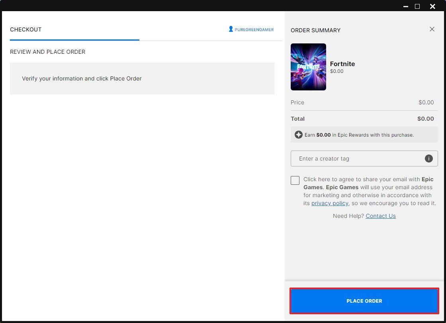Open the PUREGREENGAMER account menu

point(251,29)
